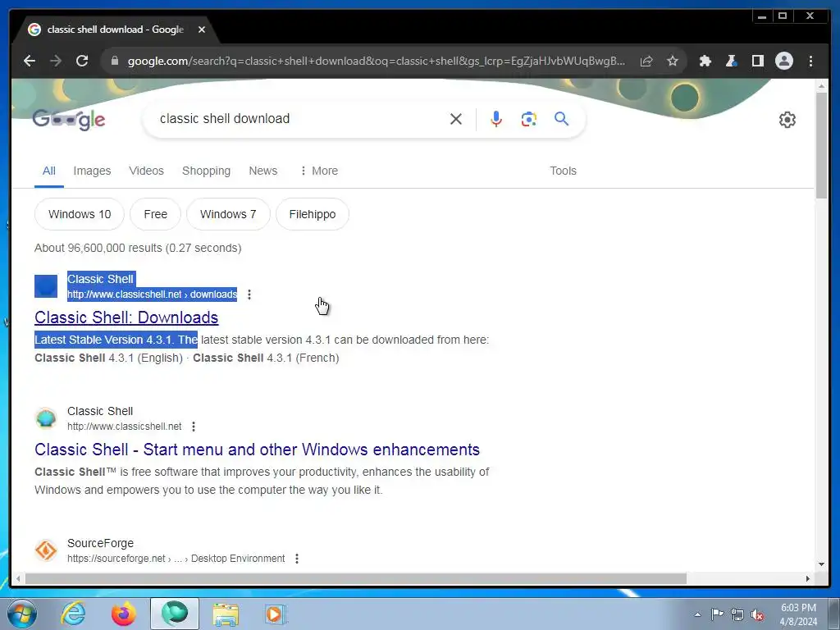This screenshot has height=630, width=840.
Task: Click the scroll-down arrow of the vertical scrollbar
Action: pos(821,564)
